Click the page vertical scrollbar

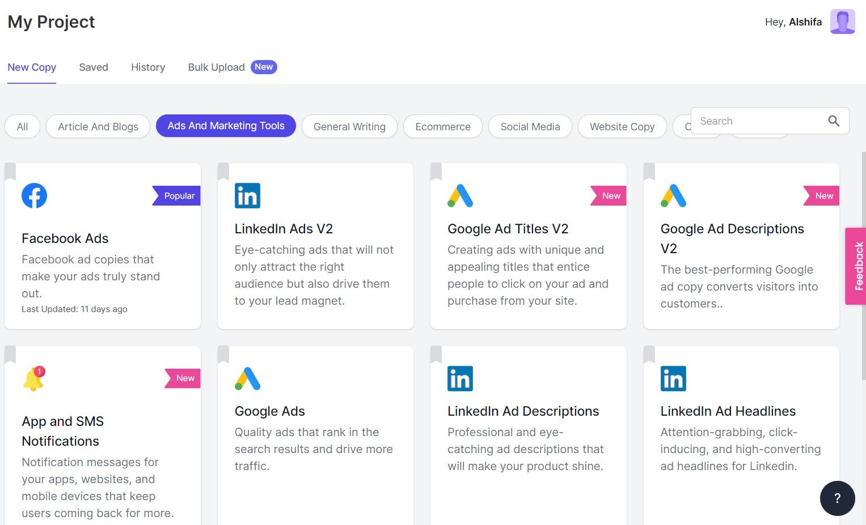pos(863,266)
